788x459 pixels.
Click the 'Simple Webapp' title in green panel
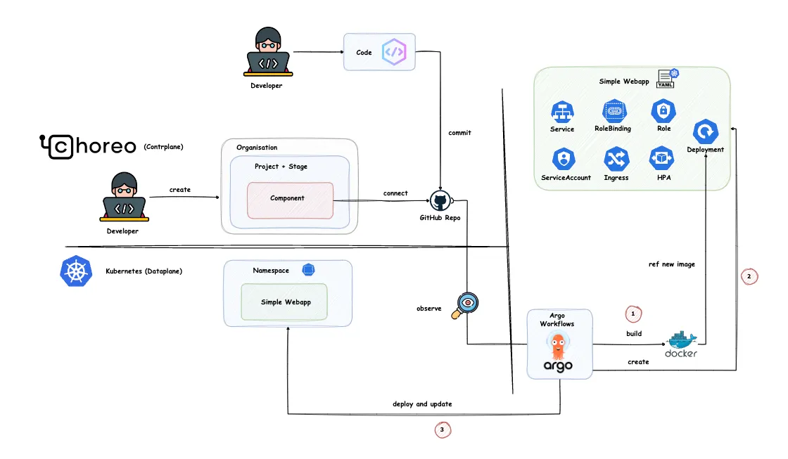(623, 81)
